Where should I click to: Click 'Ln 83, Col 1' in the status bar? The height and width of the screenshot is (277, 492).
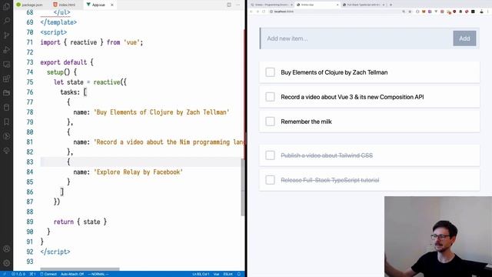[x=201, y=274]
